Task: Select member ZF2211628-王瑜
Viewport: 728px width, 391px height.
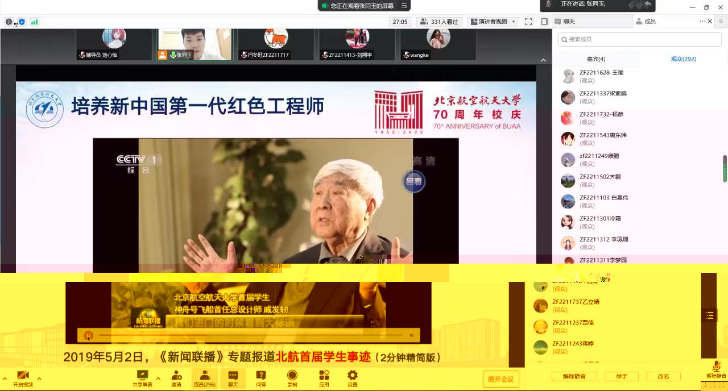Action: [x=637, y=76]
